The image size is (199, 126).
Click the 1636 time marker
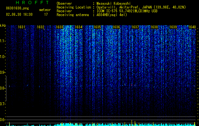116,27
